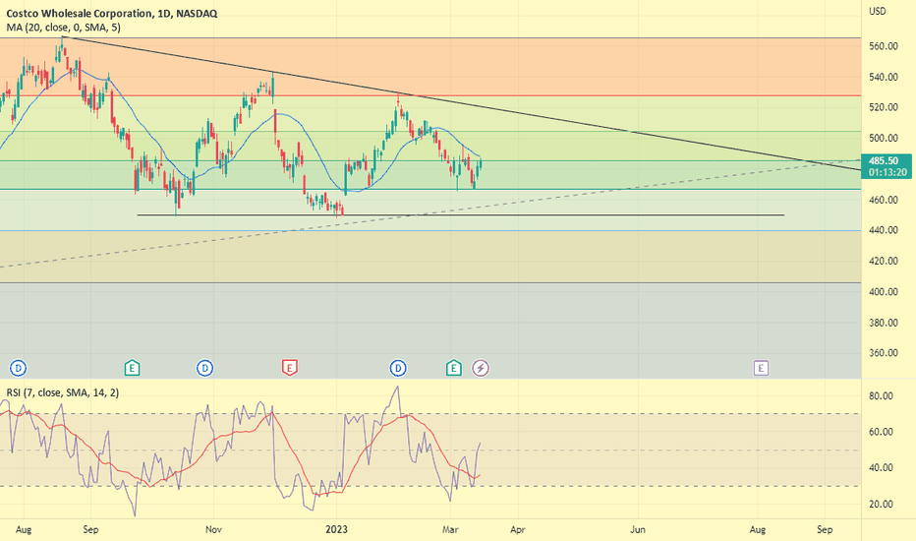Click the 460.00 price axis label

[884, 200]
